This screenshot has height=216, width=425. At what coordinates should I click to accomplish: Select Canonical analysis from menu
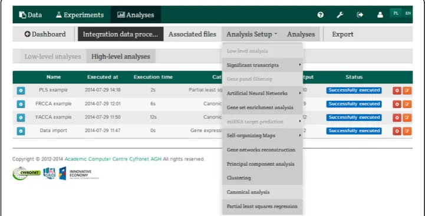click(x=262, y=192)
